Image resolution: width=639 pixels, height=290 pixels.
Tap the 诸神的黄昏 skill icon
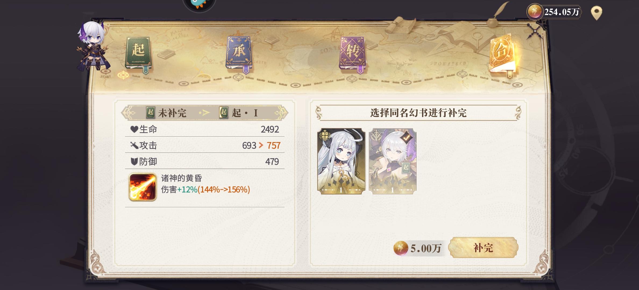click(x=143, y=187)
